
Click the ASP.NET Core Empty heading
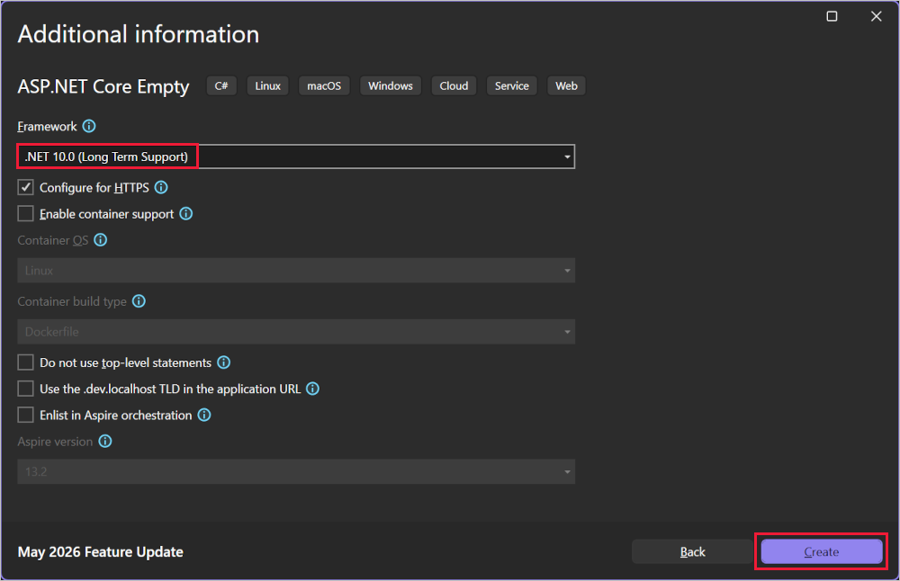click(103, 86)
